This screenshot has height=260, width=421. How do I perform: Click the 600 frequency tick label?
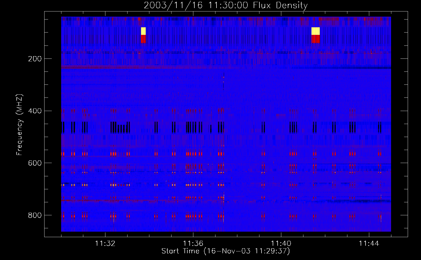pos(35,163)
